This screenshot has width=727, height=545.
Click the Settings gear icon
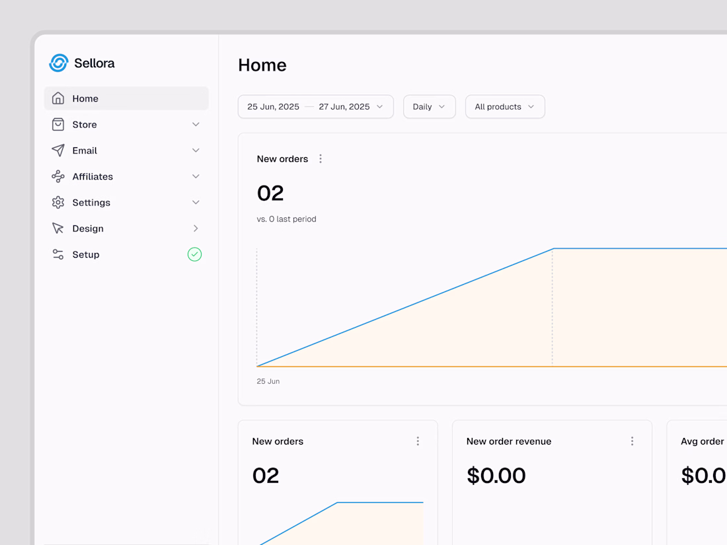58,203
